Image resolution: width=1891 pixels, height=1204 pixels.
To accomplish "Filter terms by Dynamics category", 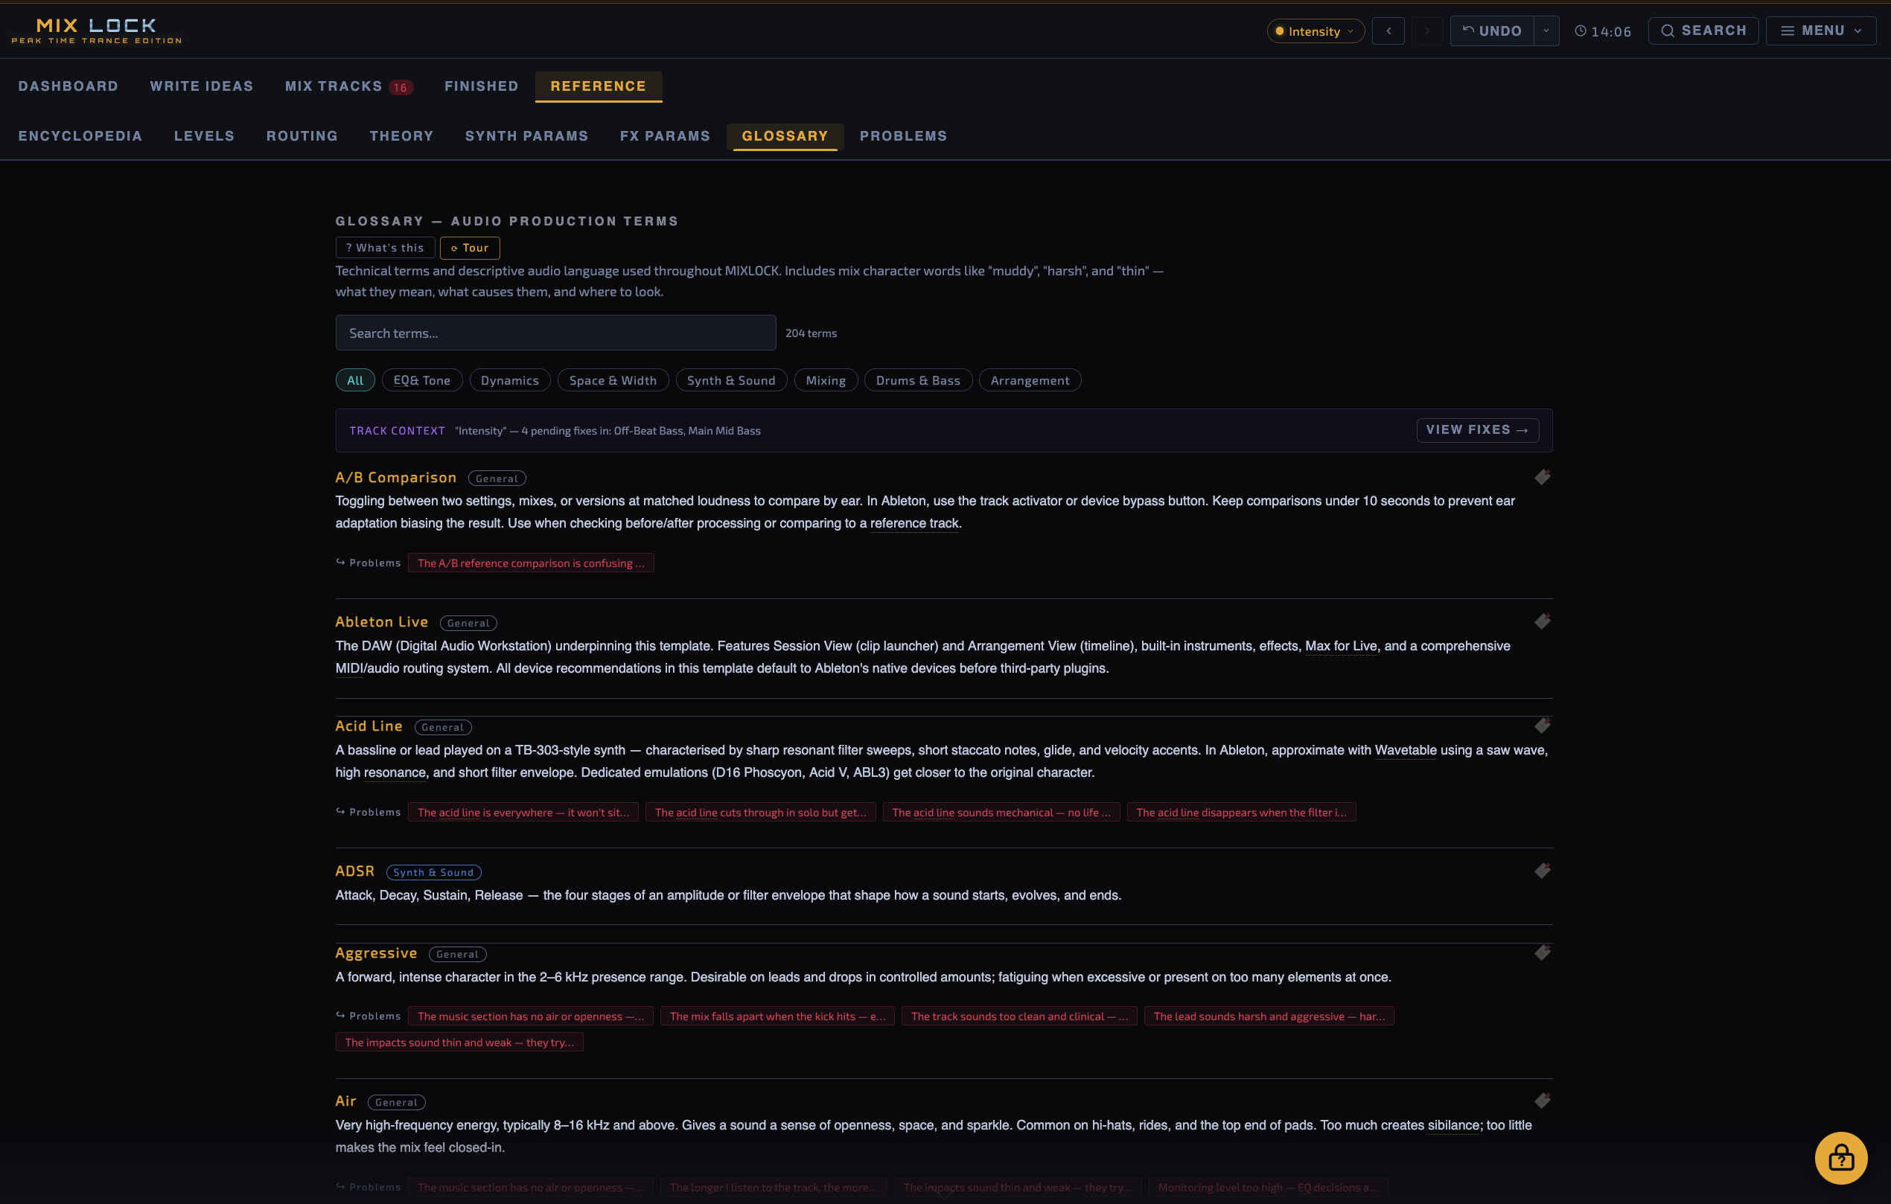I will coord(510,381).
